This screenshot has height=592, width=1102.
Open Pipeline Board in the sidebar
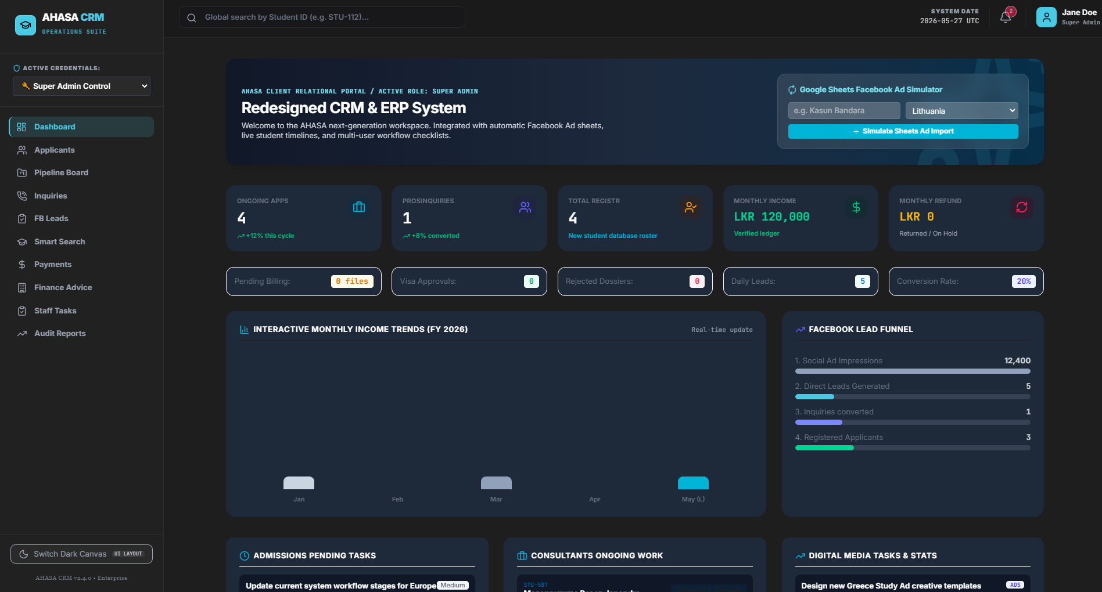tap(81, 172)
